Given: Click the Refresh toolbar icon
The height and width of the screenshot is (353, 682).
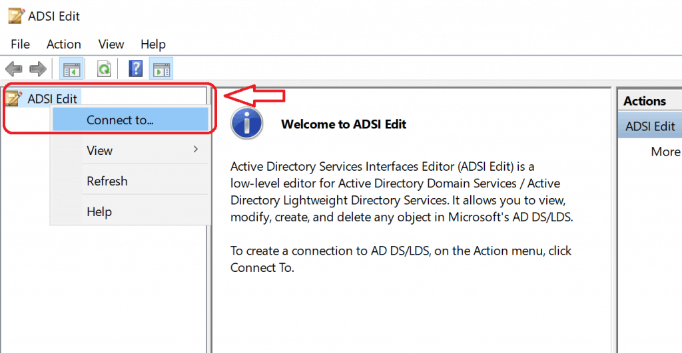Looking at the screenshot, I should [x=104, y=68].
